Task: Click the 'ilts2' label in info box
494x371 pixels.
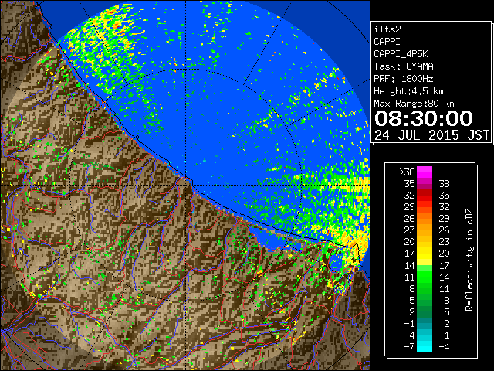Action: coord(387,29)
